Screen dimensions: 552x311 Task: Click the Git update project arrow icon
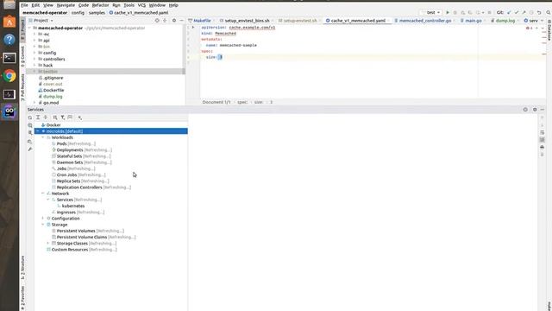pos(509,12)
